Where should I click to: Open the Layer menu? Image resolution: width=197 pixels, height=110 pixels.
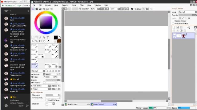pos(56,5)
